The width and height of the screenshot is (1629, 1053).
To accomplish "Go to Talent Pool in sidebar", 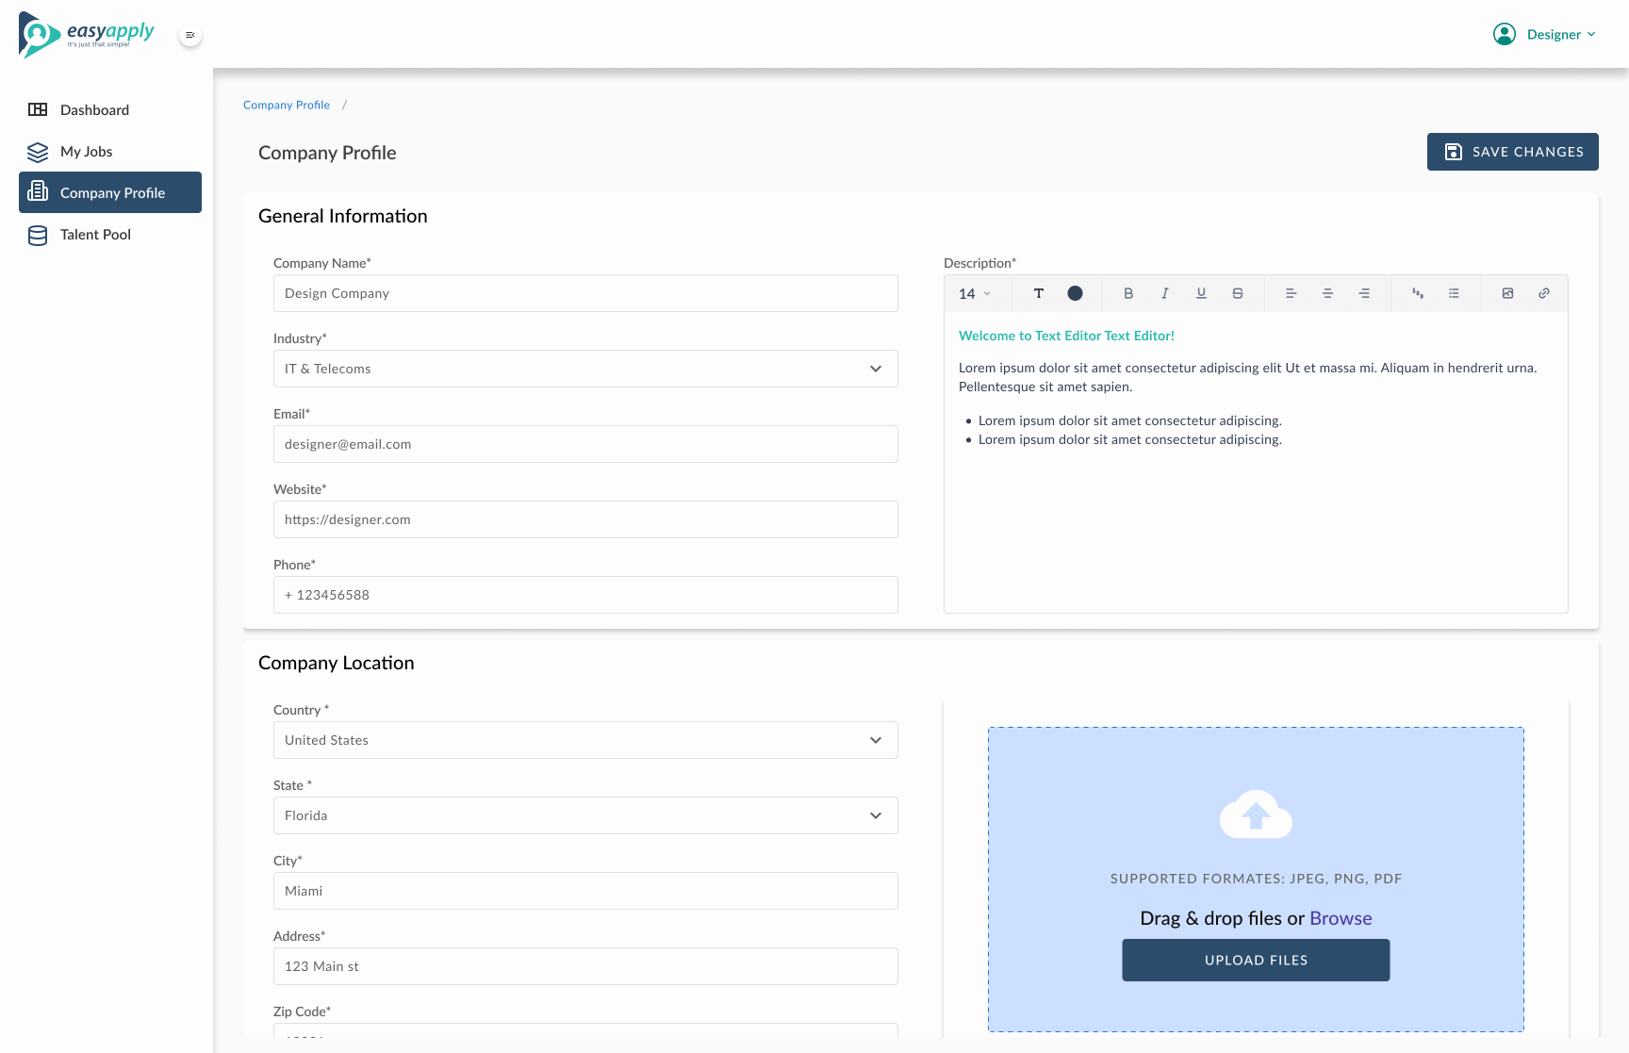I will click(95, 235).
